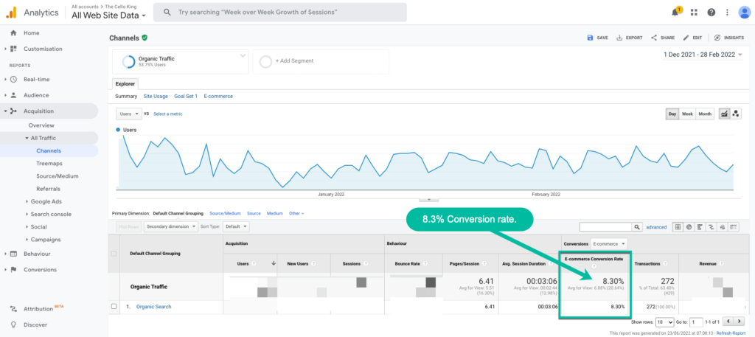Select the pie chart table view
The width and height of the screenshot is (755, 337).
687,227
